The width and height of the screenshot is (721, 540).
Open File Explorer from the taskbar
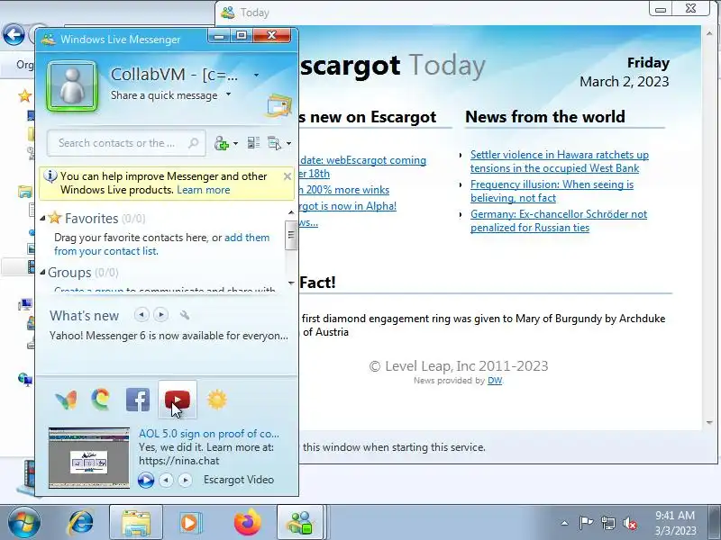pos(136,523)
